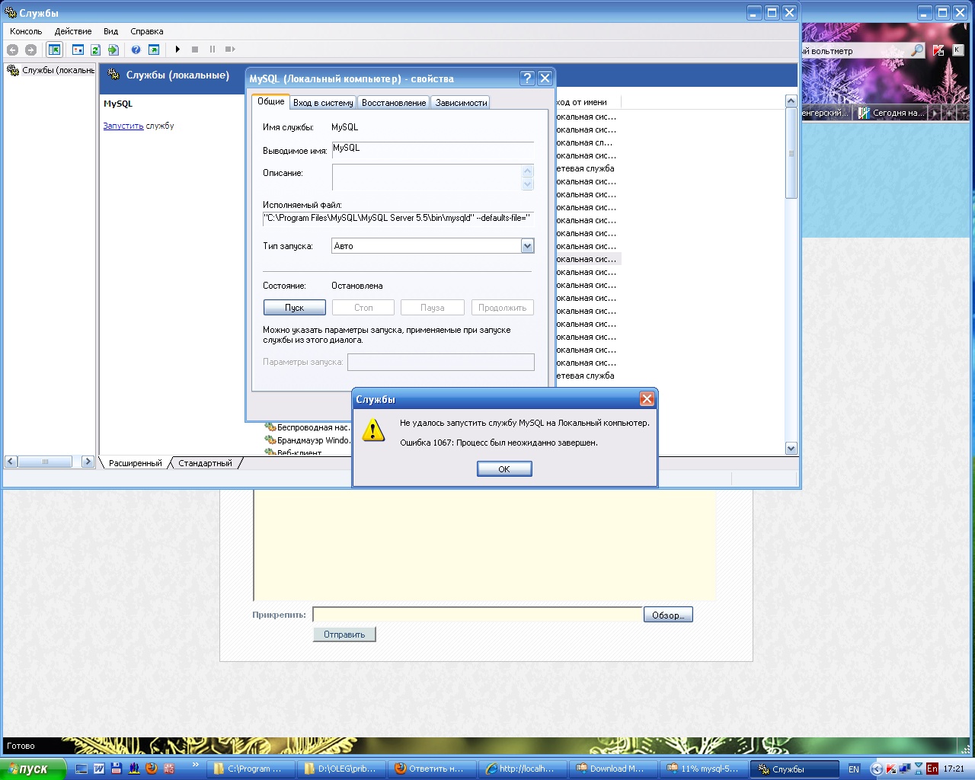Image resolution: width=975 pixels, height=780 pixels.
Task: Click services list scroll down arrow
Action: (791, 449)
